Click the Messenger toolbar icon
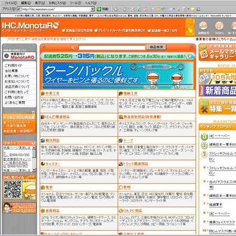Viewport: 236px width, 236px height. pos(198,9)
